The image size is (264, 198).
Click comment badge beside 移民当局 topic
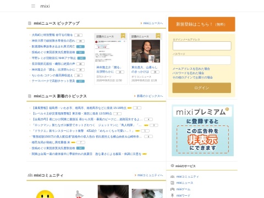click(x=81, y=142)
